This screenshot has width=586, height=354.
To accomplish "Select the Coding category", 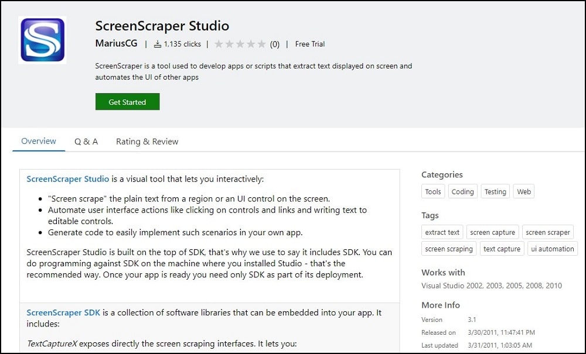I will [x=463, y=191].
